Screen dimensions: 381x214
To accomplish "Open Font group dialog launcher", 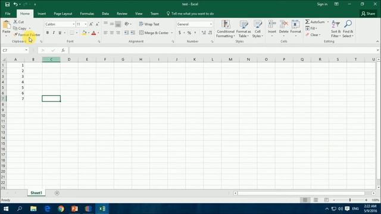I will (x=99, y=42).
